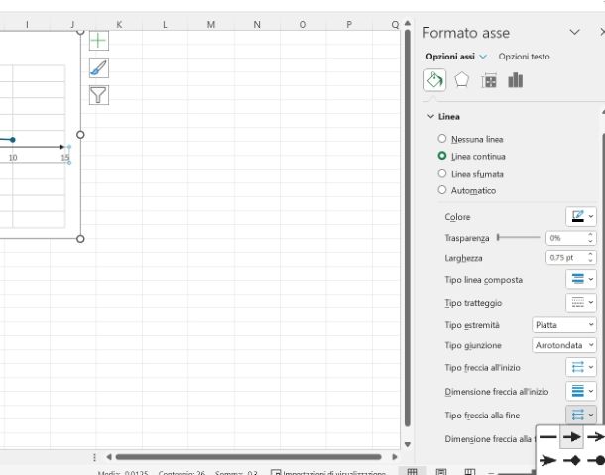605x475 pixels.
Task: Open Impostazioni di visualizzazione in status bar
Action: [x=328, y=472]
